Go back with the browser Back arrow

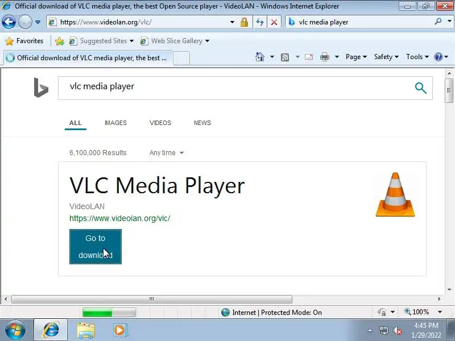9,22
